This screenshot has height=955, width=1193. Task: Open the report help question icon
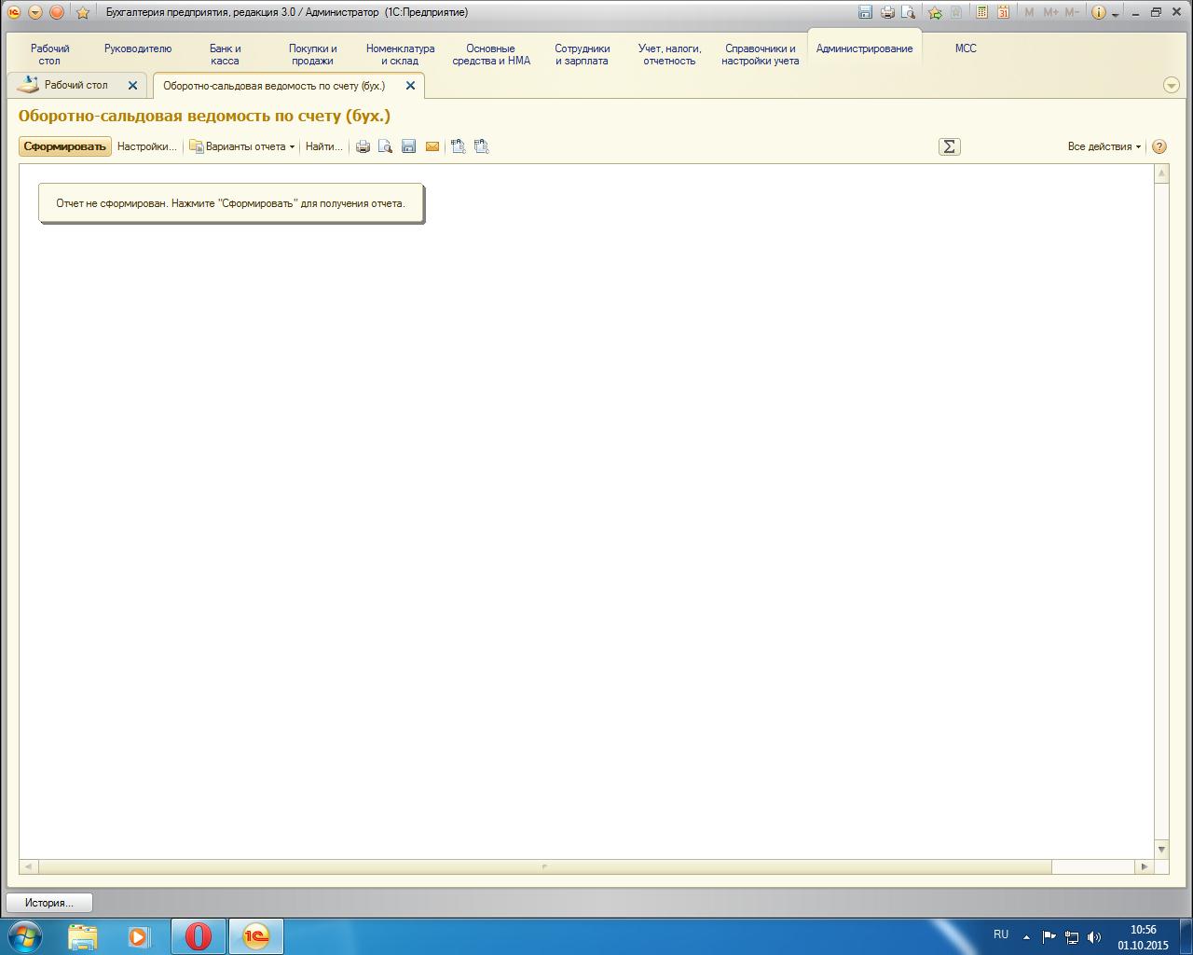click(1159, 146)
